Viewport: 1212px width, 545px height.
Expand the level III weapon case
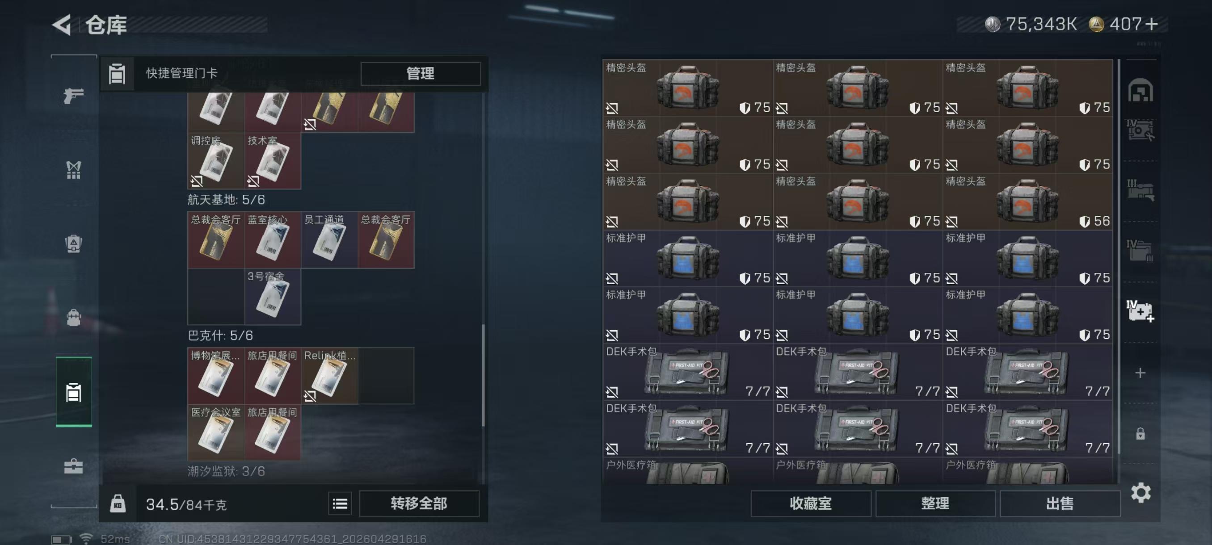[x=1140, y=190]
